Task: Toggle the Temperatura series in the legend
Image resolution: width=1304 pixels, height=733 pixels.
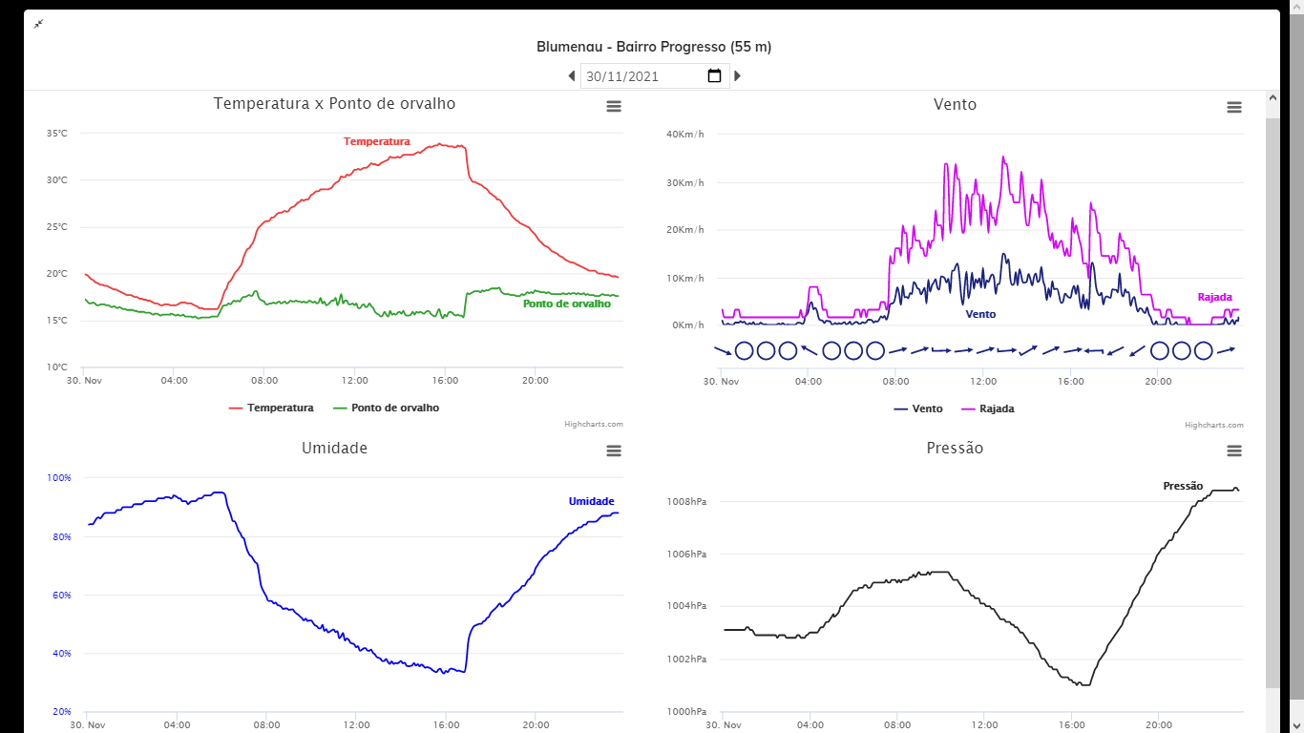Action: tap(271, 408)
